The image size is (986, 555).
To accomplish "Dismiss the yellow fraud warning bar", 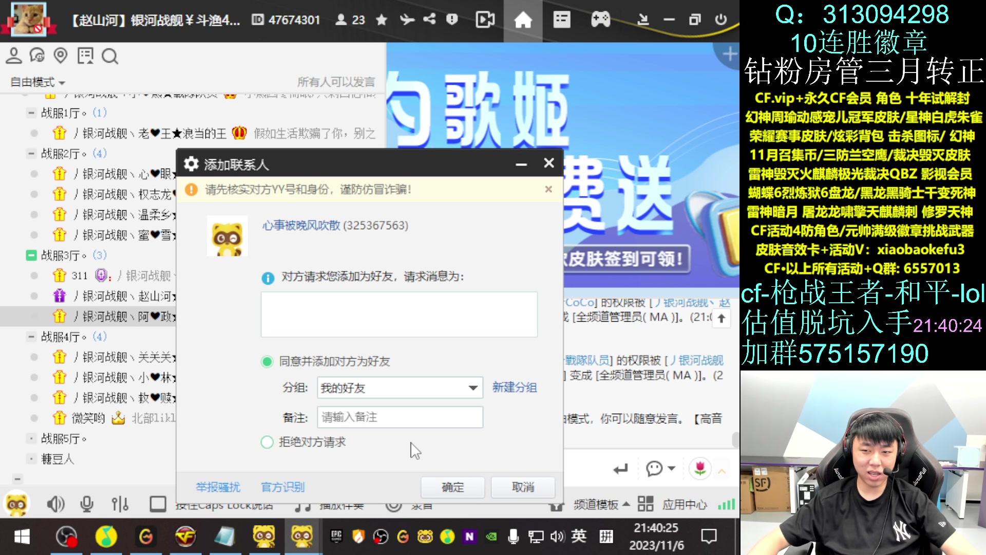I will pyautogui.click(x=548, y=189).
